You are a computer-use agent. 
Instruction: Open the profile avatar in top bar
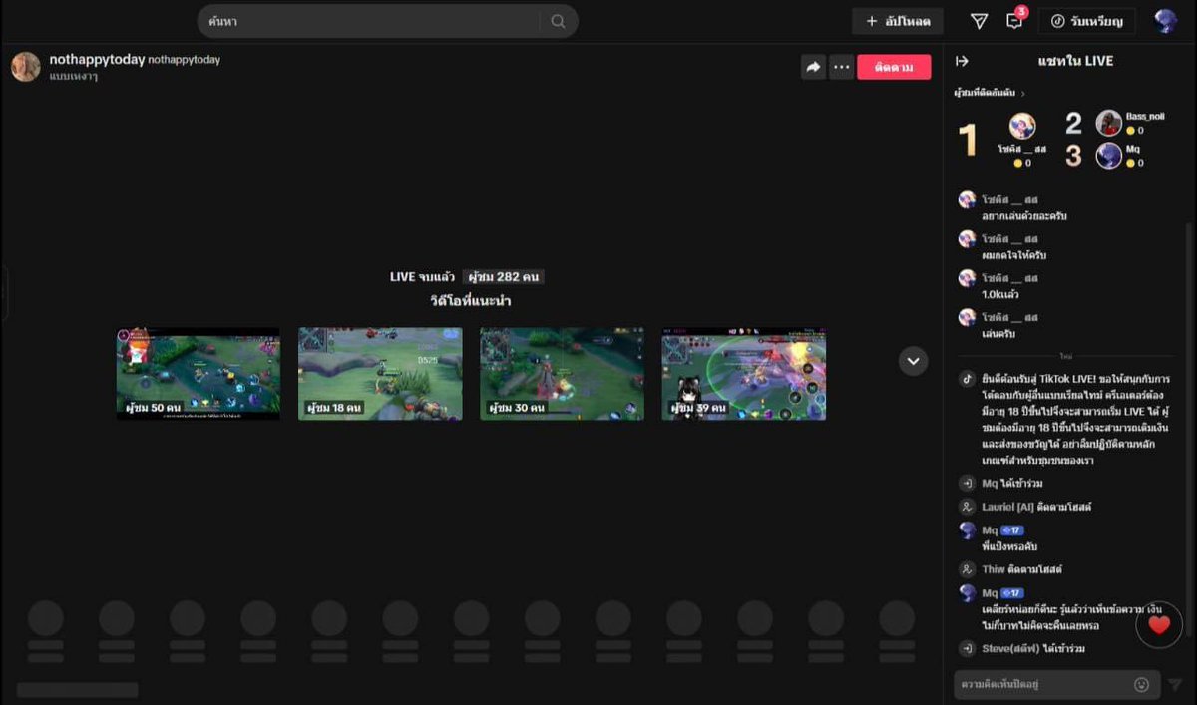pos(1166,21)
